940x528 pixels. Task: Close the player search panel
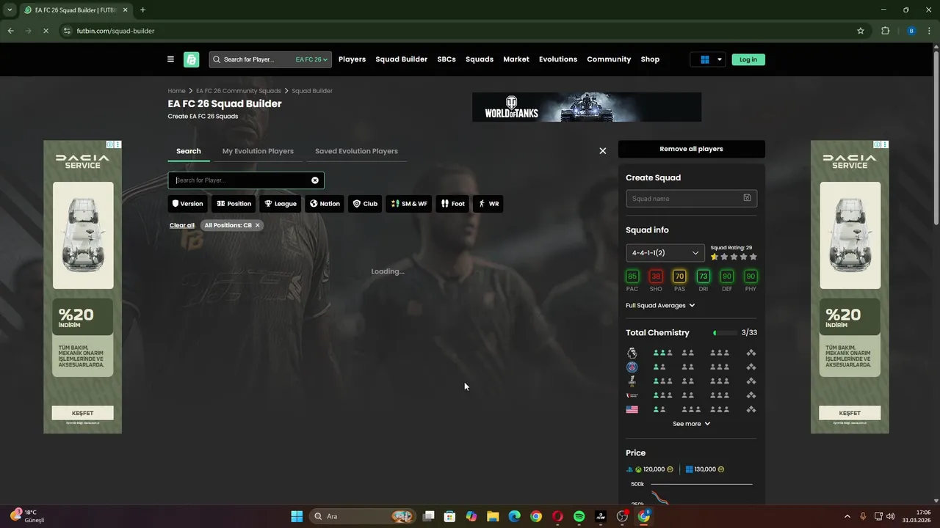[603, 151]
